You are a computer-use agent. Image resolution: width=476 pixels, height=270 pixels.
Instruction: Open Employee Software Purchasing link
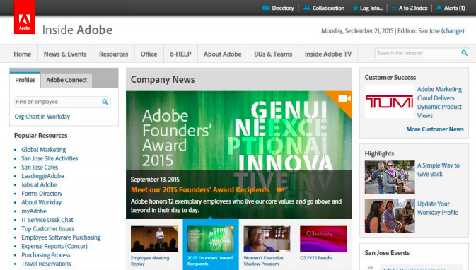click(x=61, y=237)
